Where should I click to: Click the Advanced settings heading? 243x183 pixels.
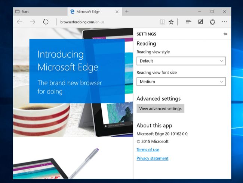point(159,99)
